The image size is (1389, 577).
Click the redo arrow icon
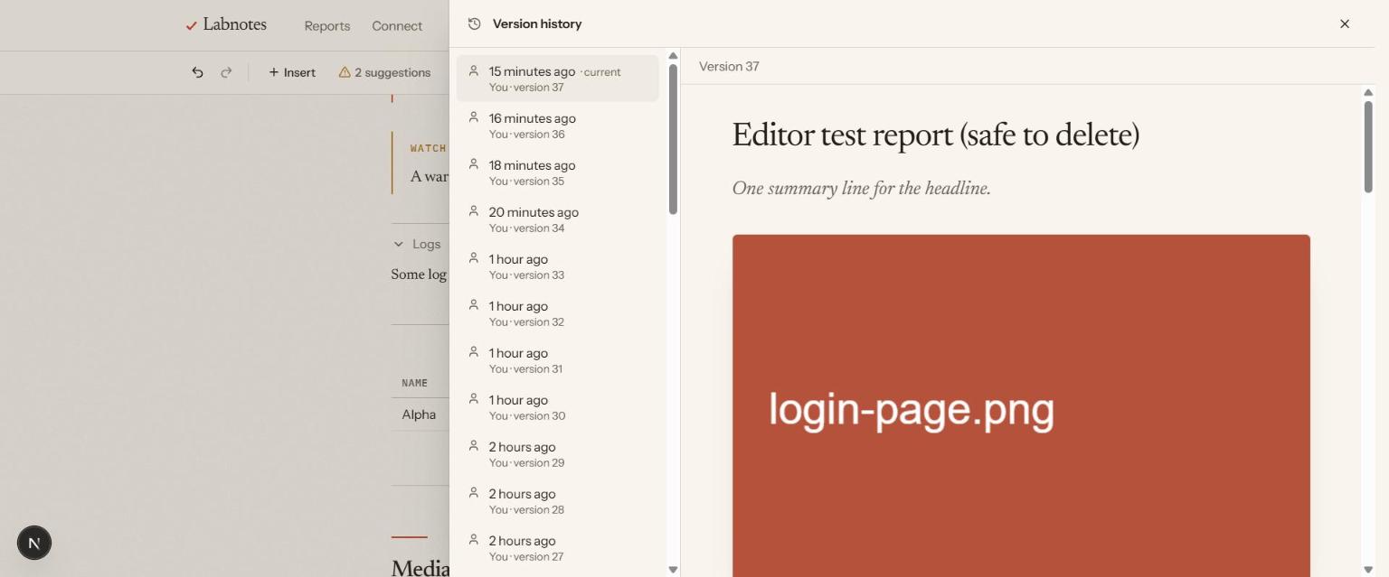[x=226, y=72]
